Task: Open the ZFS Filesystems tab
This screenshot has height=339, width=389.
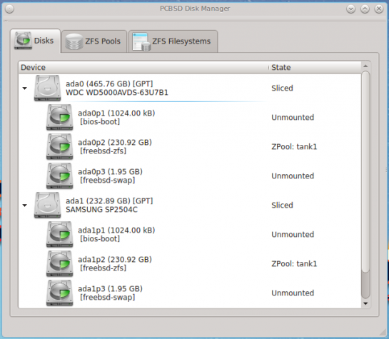Action: (173, 41)
